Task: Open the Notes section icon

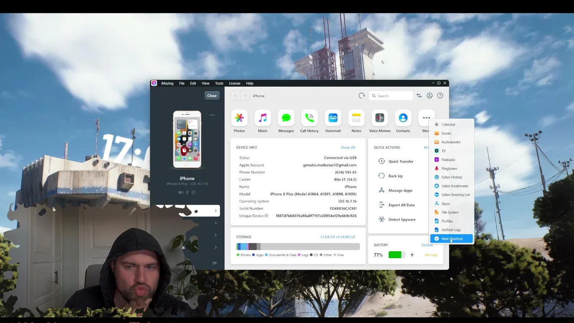Action: tap(356, 118)
